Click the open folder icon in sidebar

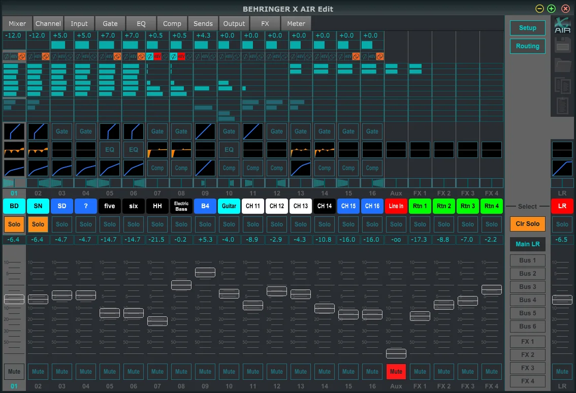click(x=562, y=65)
